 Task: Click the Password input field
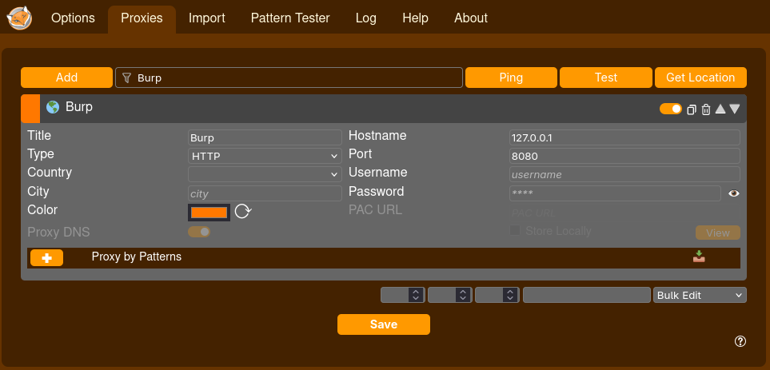click(x=616, y=193)
